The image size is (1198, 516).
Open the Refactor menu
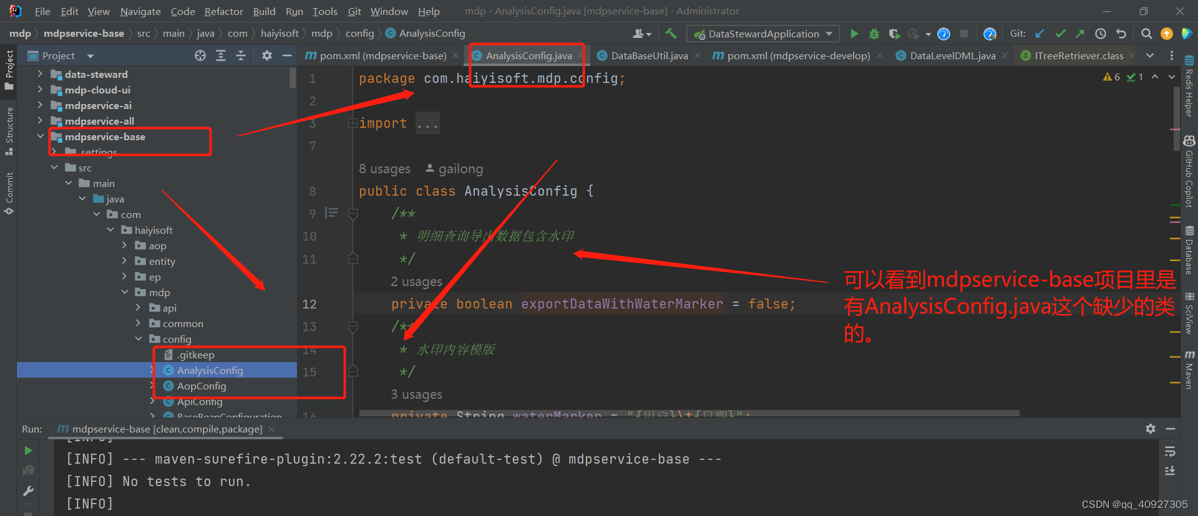tap(223, 11)
